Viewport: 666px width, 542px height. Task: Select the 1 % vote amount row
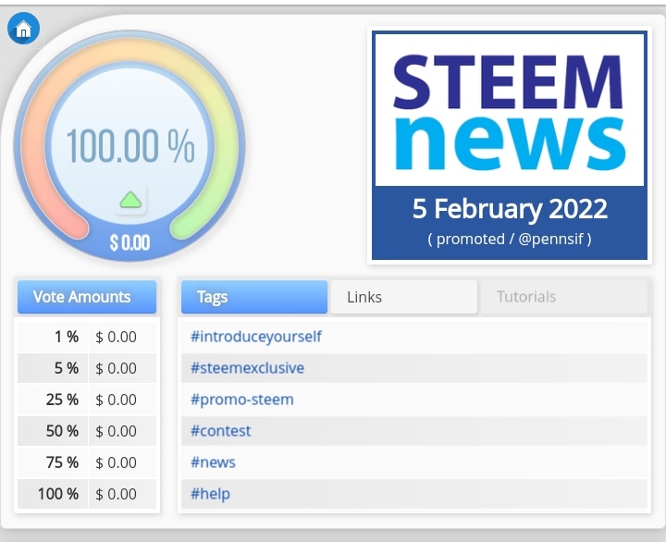[x=87, y=337]
